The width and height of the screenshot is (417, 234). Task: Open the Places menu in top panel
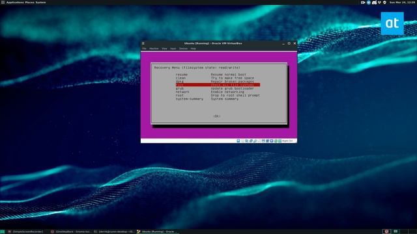pos(29,3)
